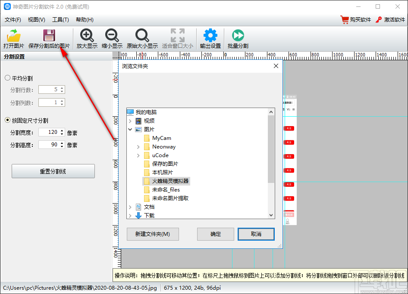The width and height of the screenshot is (408, 294).
Task: Click the phone screenshot preview on canvas
Action: click(289, 160)
